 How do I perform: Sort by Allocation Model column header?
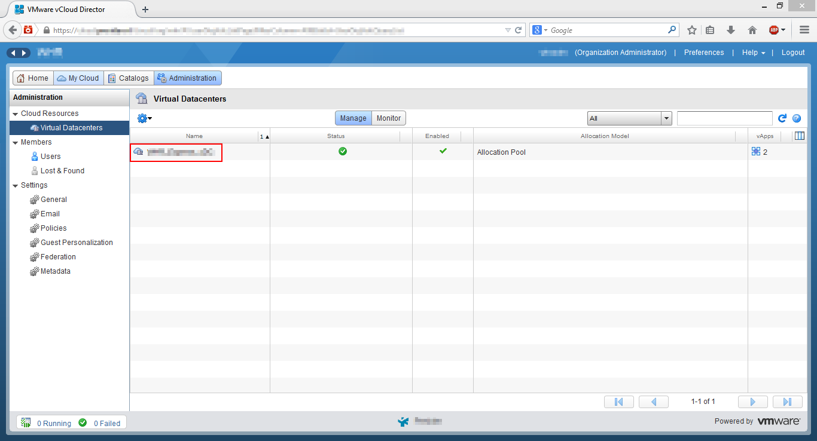coord(605,136)
